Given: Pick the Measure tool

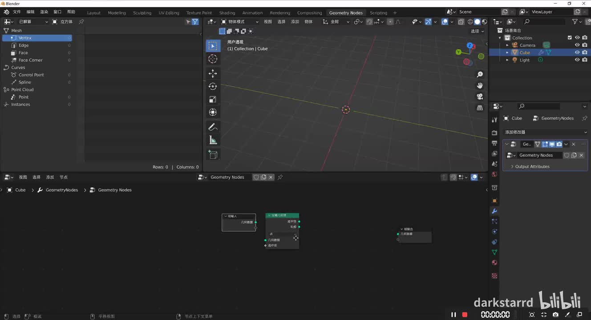Looking at the screenshot, I should tap(213, 140).
